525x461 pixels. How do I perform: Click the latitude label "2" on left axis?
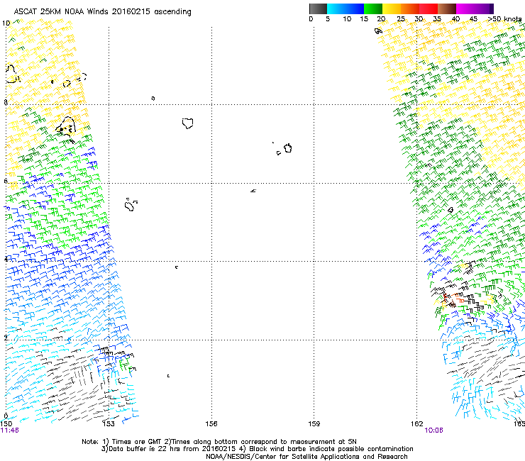click(6, 338)
